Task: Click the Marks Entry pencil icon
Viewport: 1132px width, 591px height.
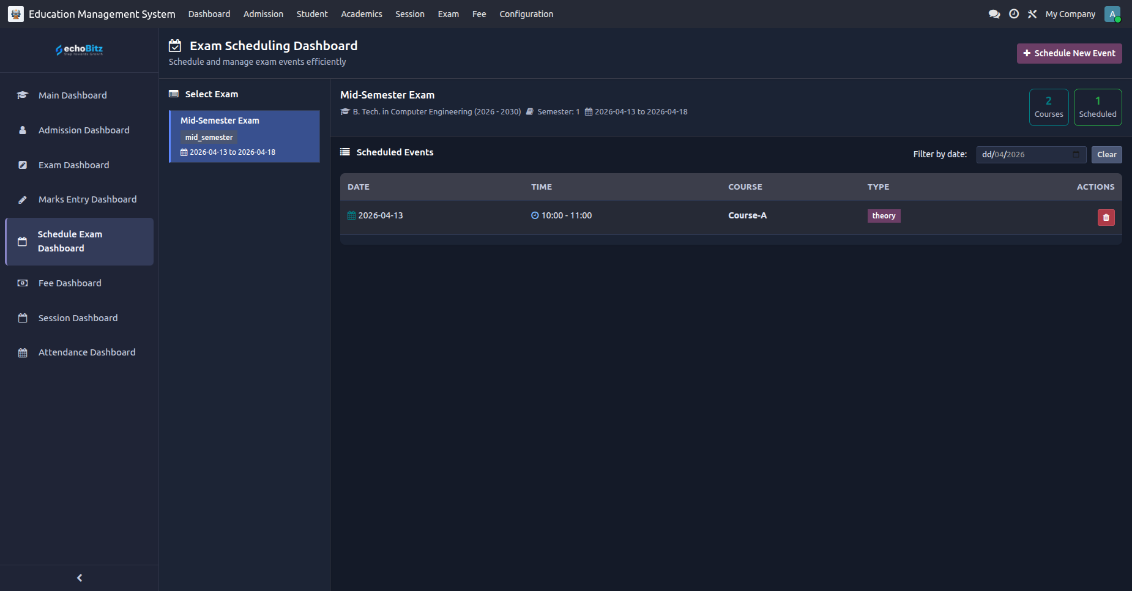Action: [23, 199]
